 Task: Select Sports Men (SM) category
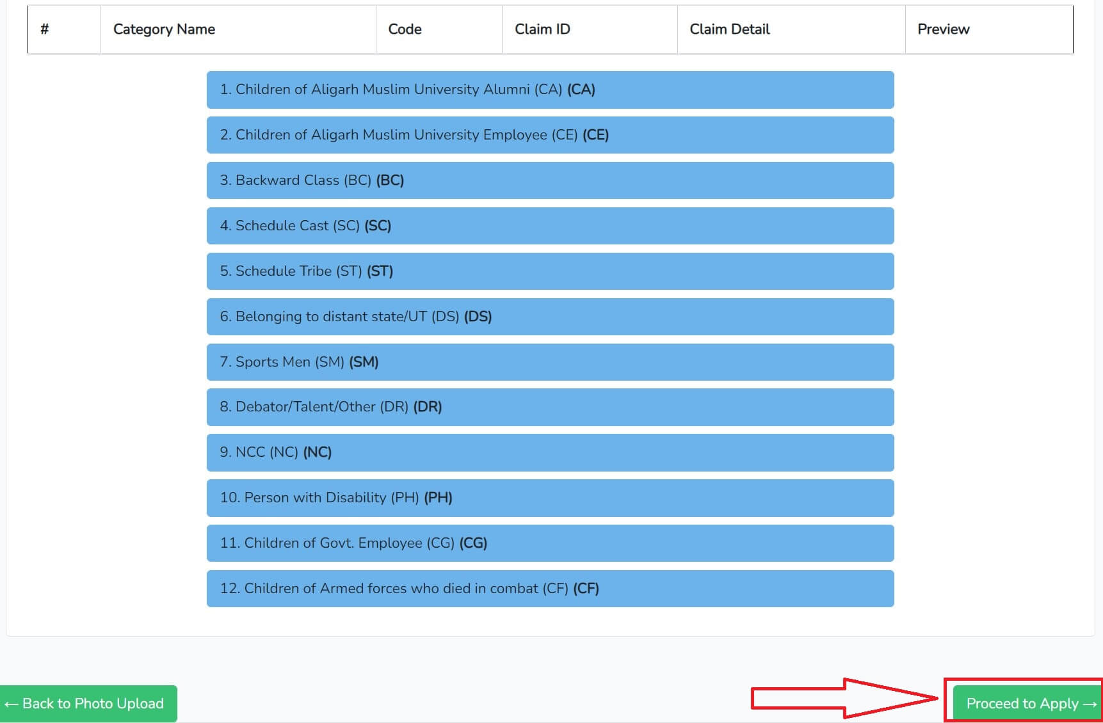point(550,362)
